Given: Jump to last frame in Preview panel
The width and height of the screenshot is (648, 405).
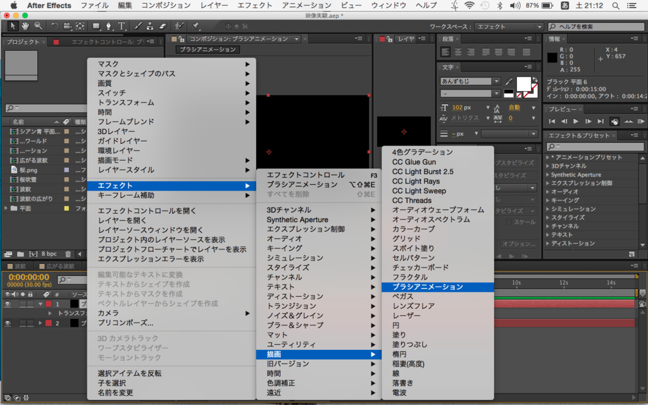Looking at the screenshot, I should (601, 121).
